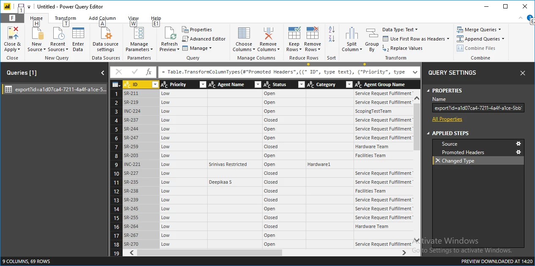
Task: Click Merge Queries
Action: point(479,30)
